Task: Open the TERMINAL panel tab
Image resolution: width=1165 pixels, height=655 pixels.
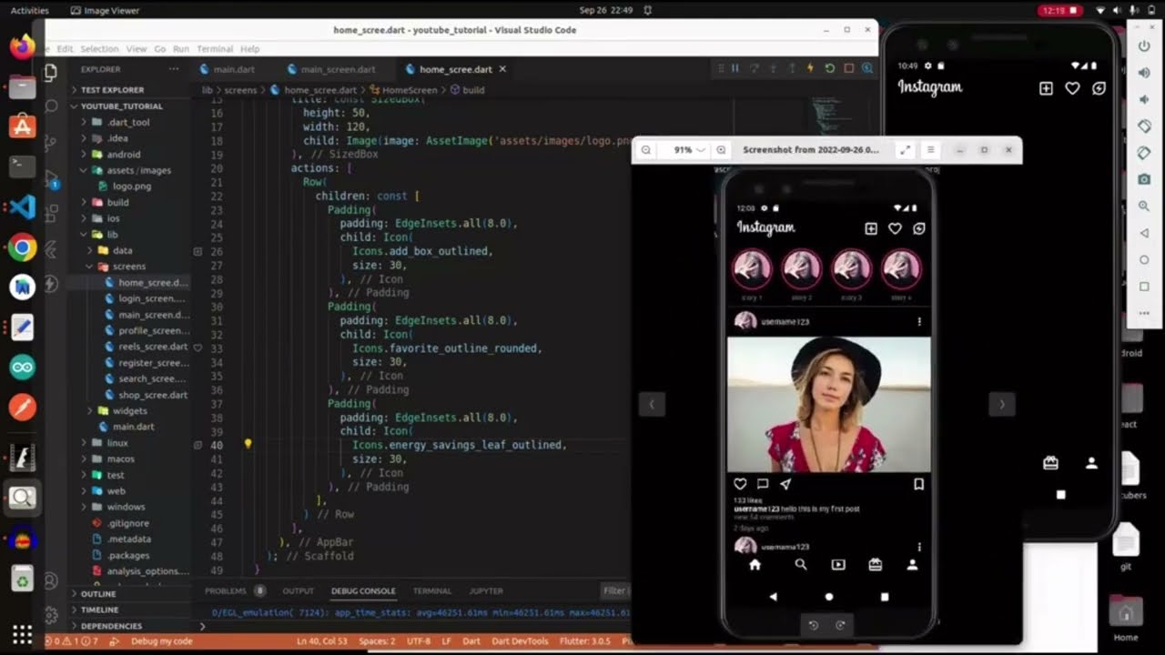Action: pyautogui.click(x=431, y=590)
